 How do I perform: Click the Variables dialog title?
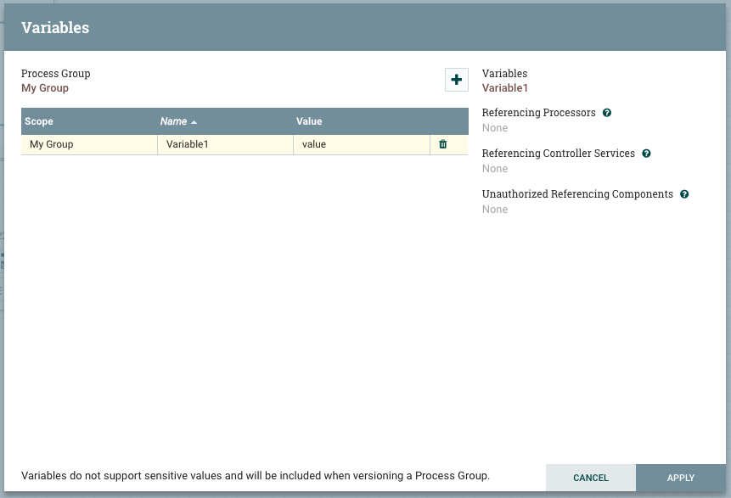click(55, 27)
